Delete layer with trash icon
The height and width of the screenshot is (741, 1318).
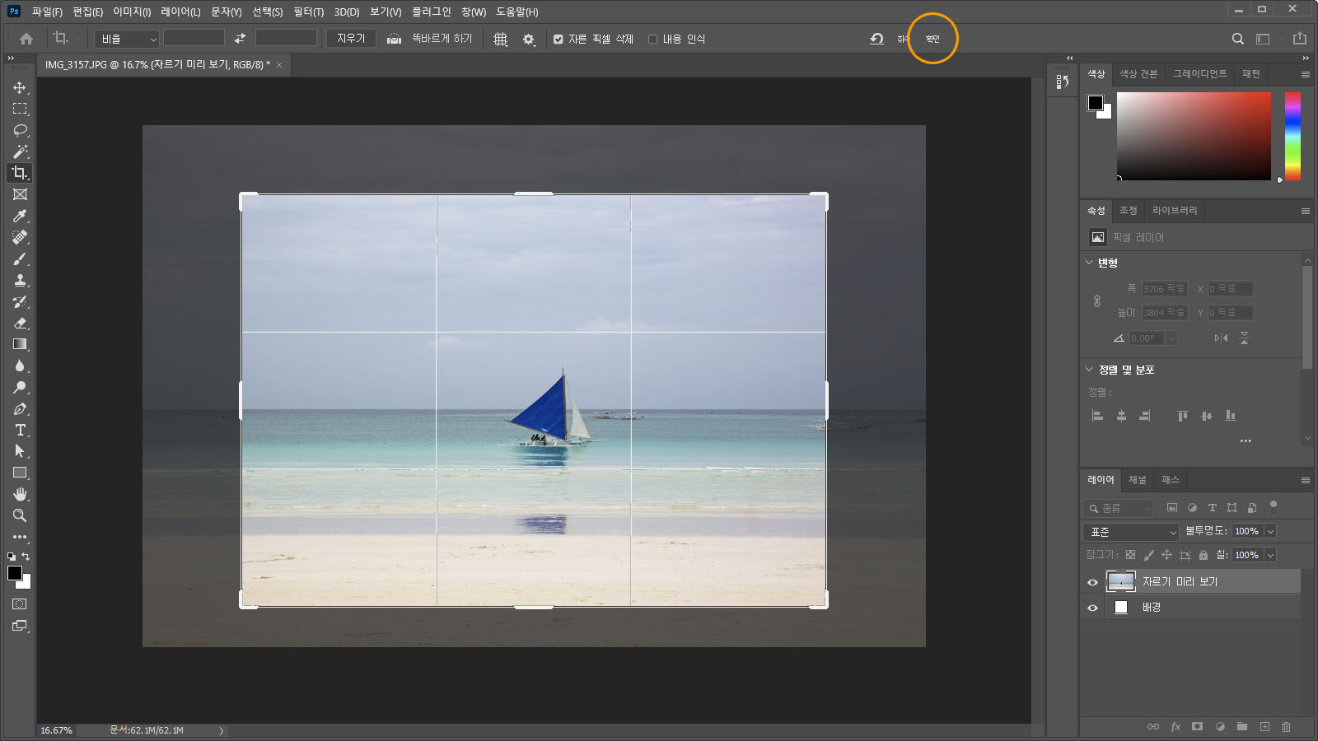tap(1286, 726)
